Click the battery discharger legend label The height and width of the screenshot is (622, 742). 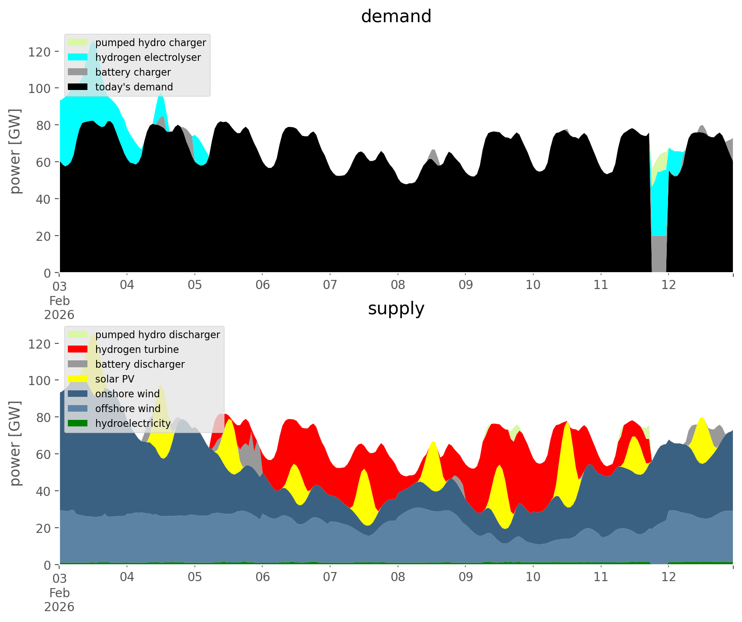[x=140, y=364]
